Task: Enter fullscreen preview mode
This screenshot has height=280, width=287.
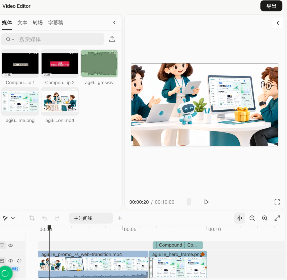Action: pos(277,202)
